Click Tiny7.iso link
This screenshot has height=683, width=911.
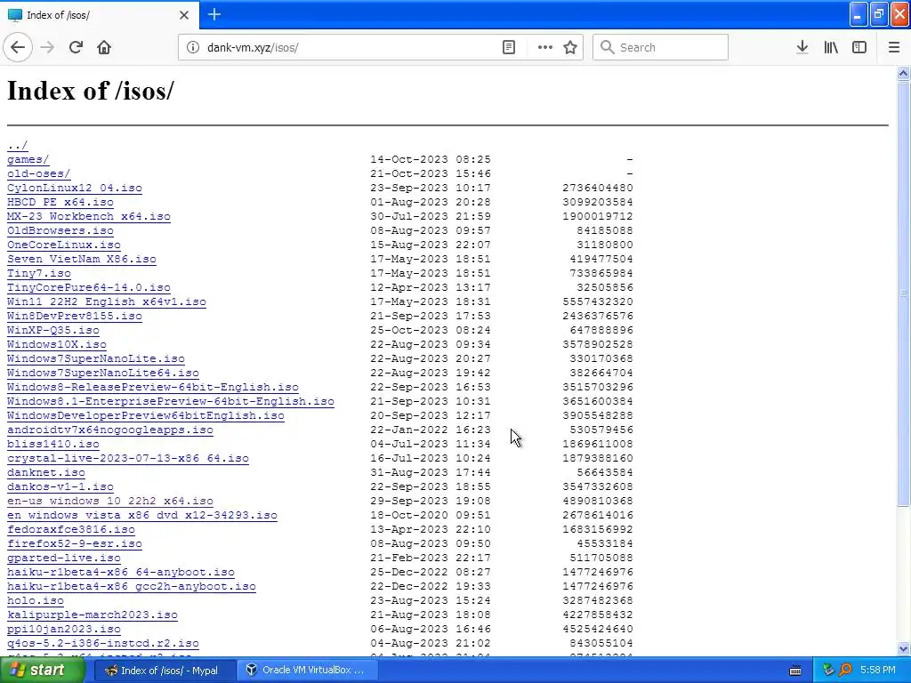39,273
